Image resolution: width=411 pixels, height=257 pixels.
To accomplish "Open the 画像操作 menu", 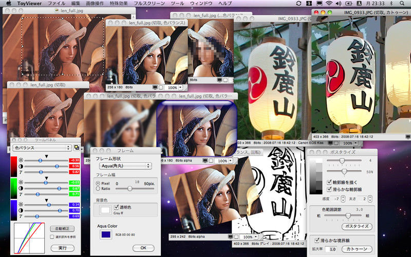I will [95, 4].
